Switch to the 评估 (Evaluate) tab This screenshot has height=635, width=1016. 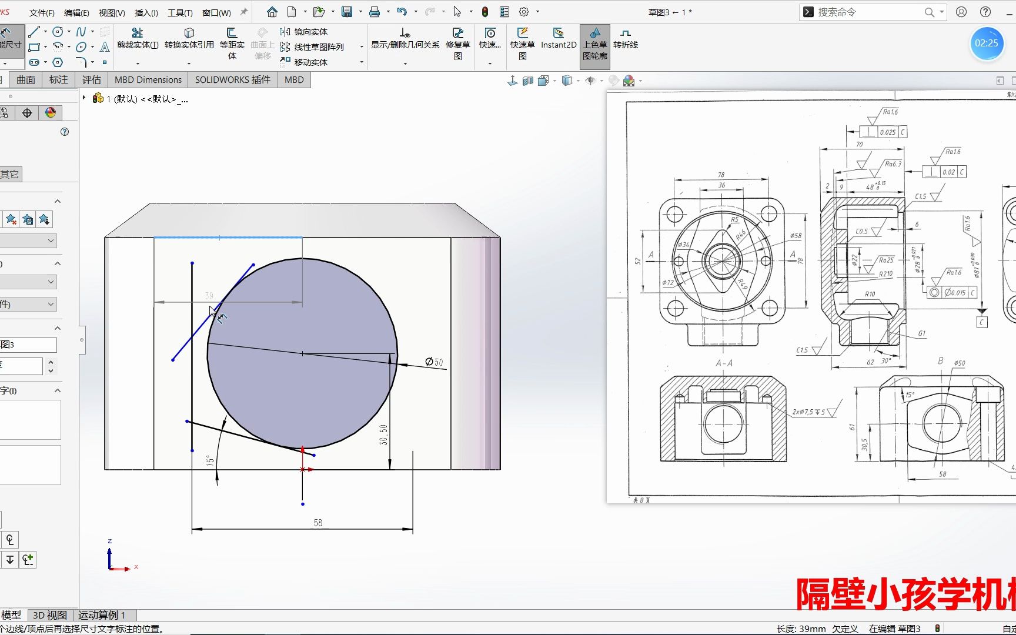(91, 80)
